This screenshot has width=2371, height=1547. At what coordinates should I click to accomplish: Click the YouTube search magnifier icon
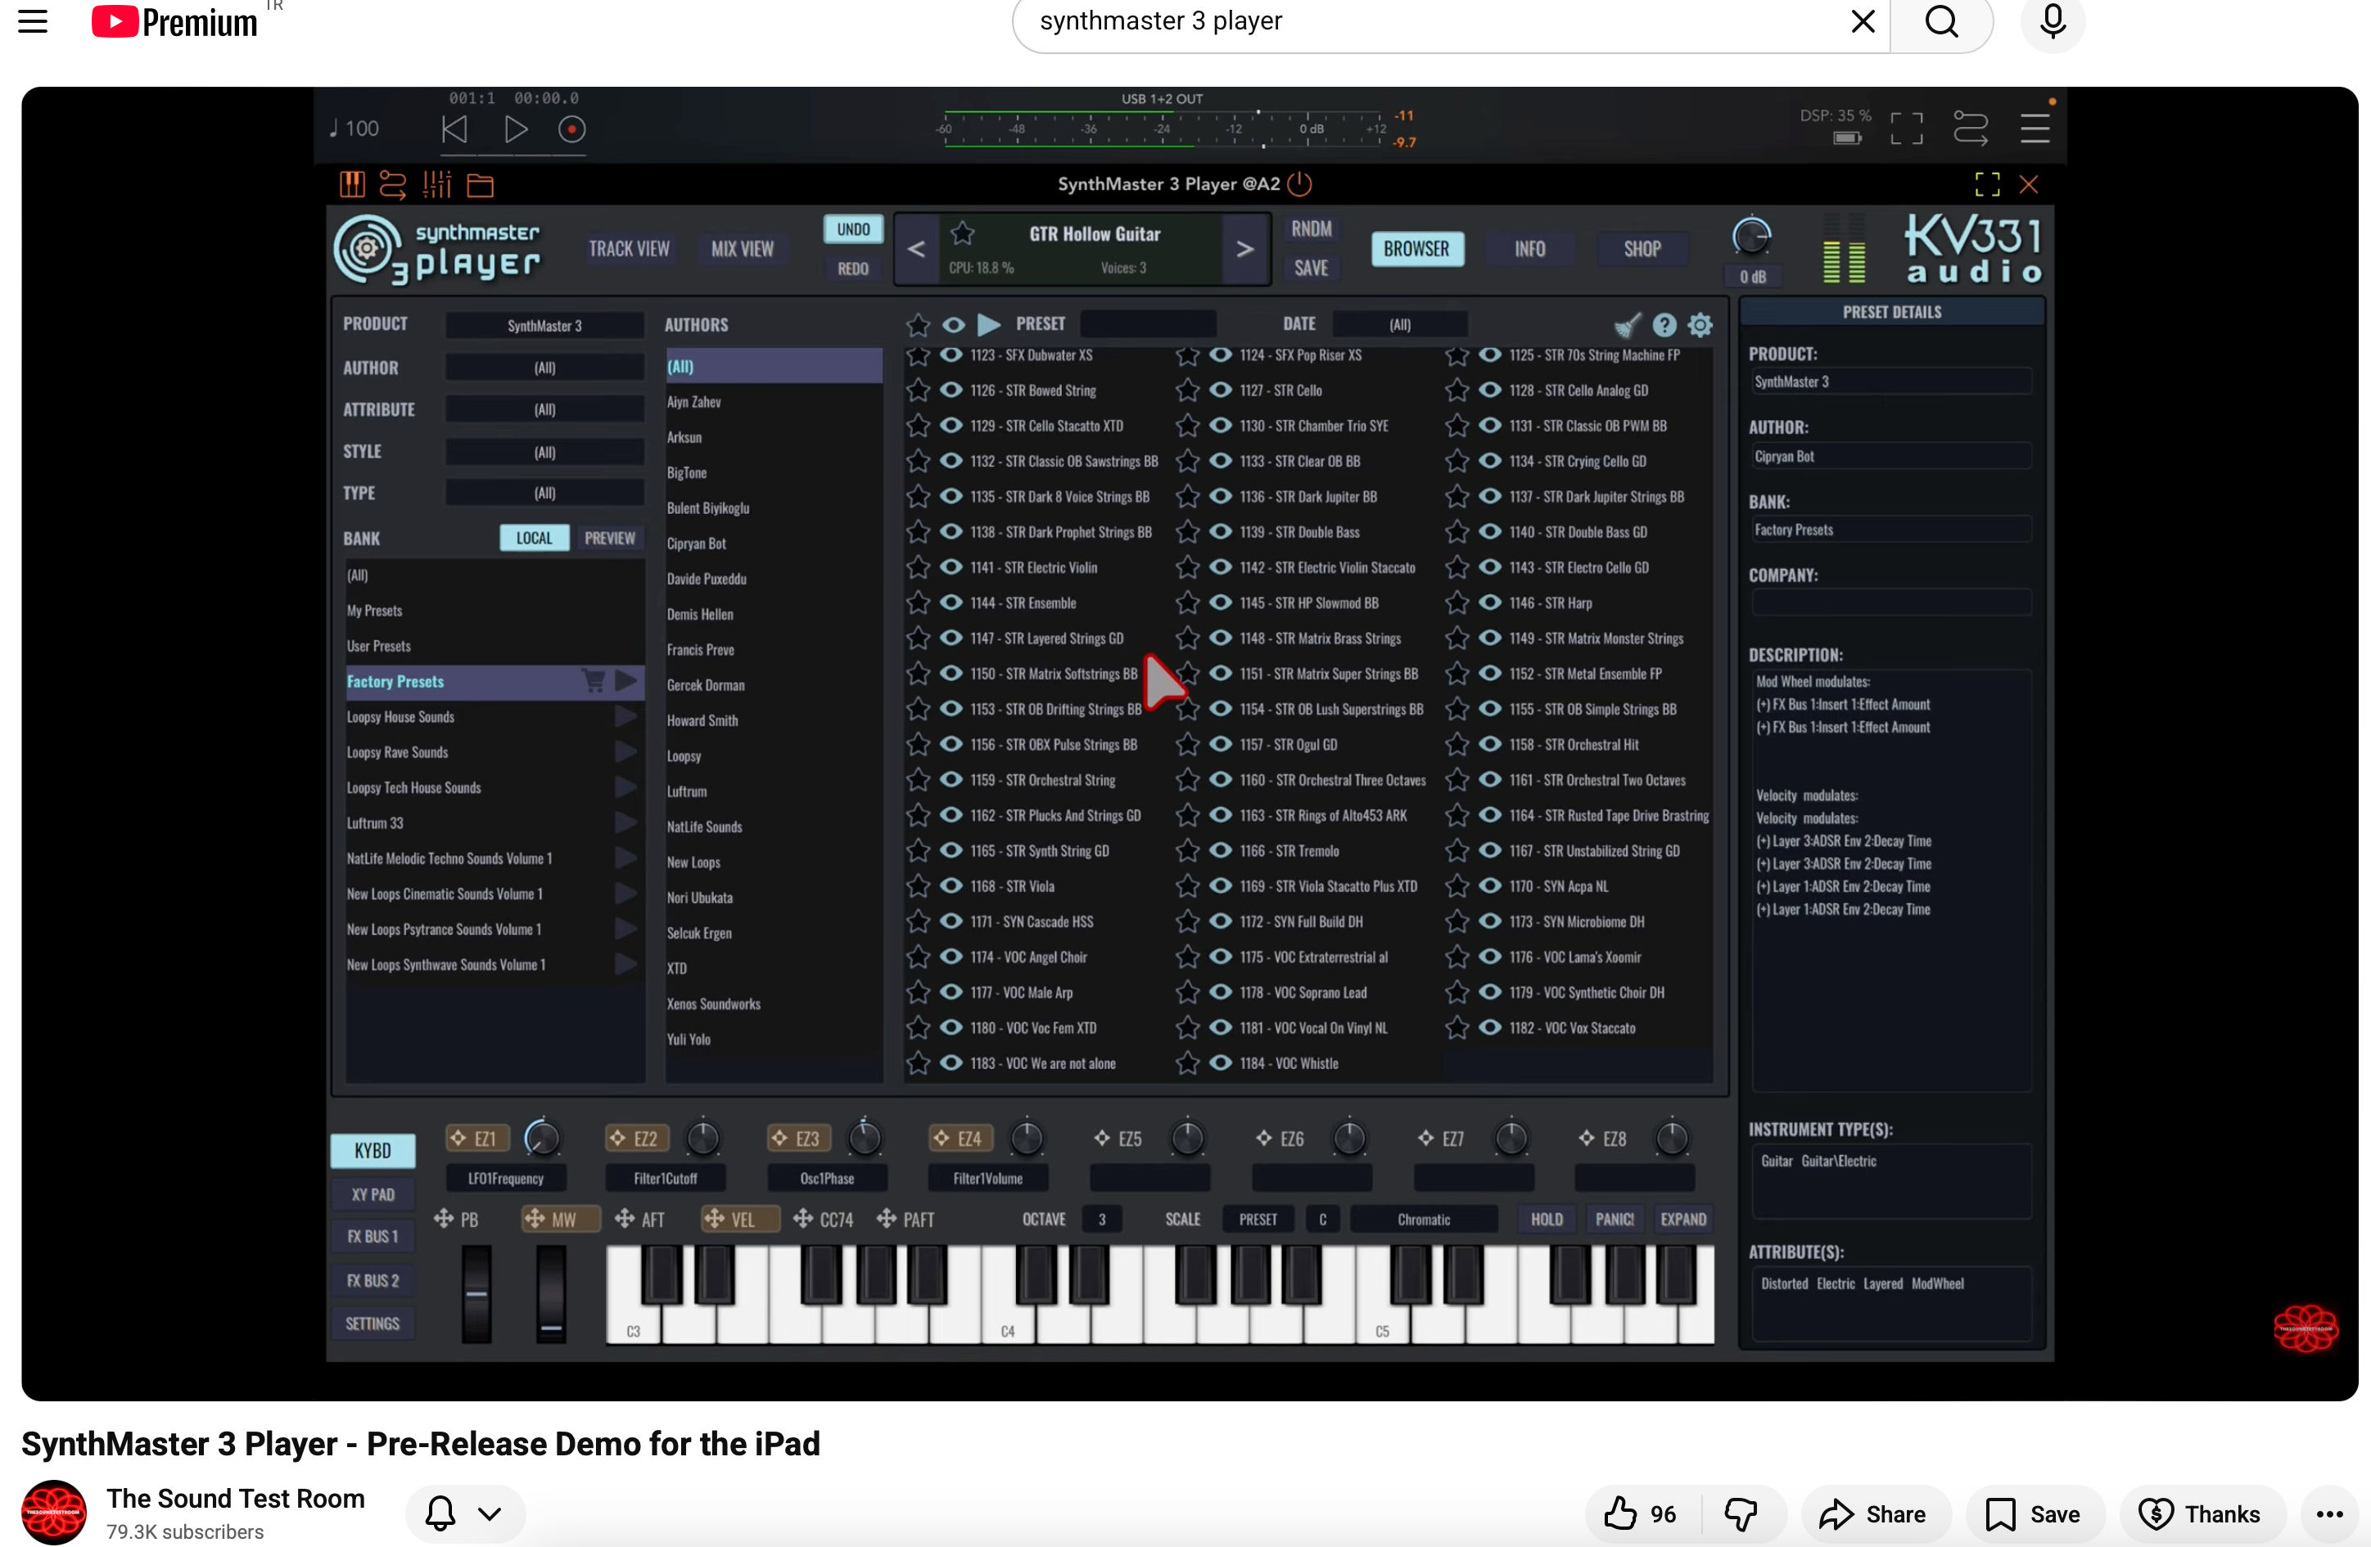click(x=1940, y=21)
